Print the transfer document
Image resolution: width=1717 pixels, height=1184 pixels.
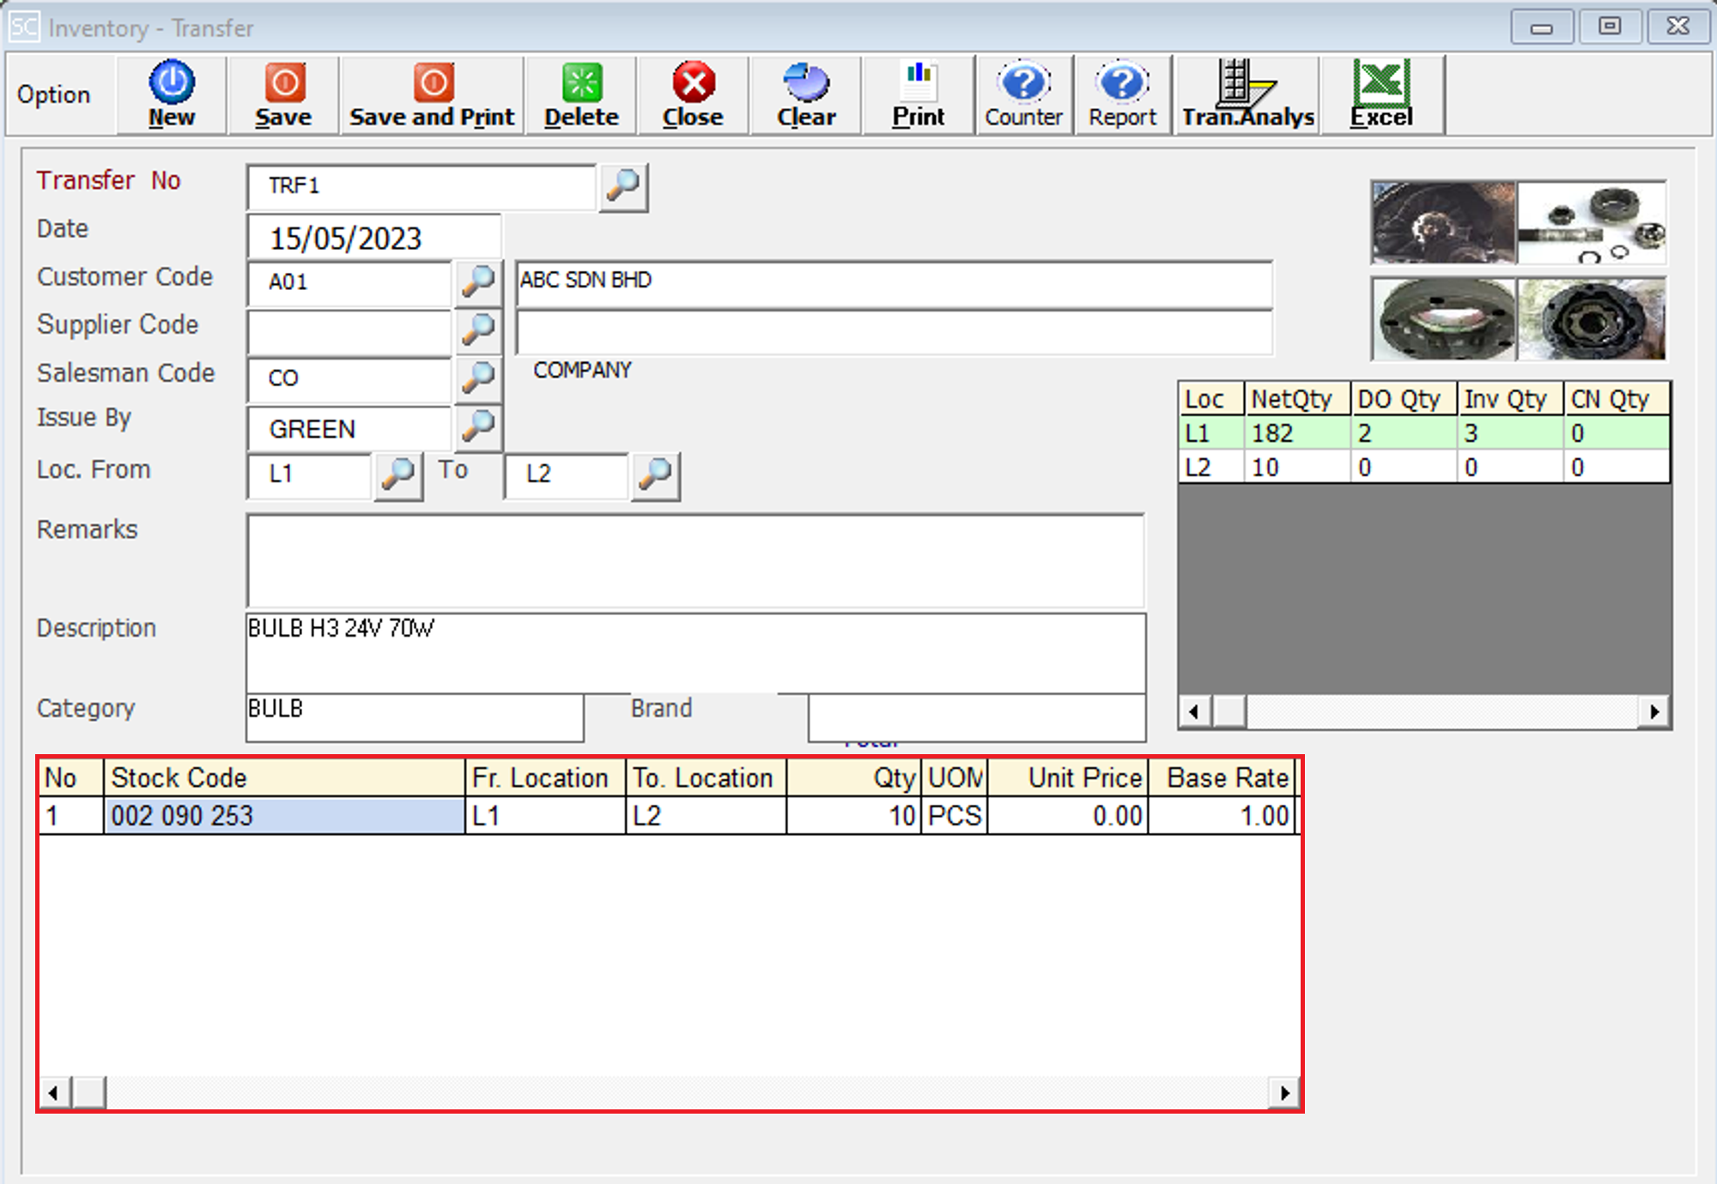tap(918, 94)
